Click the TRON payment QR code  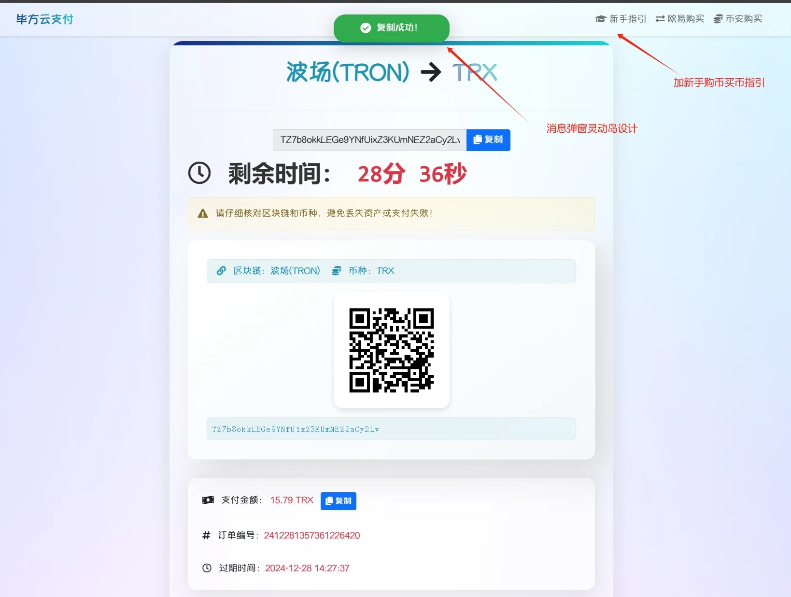pyautogui.click(x=391, y=351)
